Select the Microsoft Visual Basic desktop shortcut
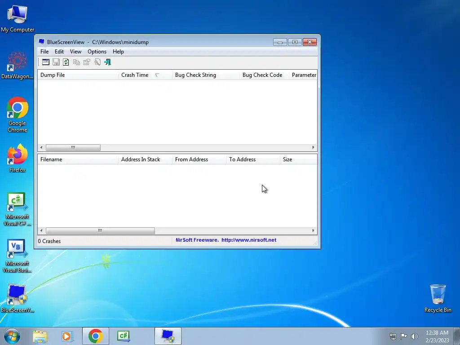 tap(18, 256)
